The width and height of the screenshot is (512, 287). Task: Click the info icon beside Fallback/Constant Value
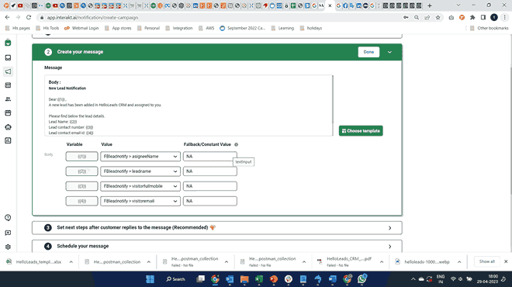coord(236,144)
